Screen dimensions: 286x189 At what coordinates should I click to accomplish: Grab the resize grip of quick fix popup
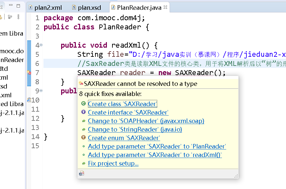236,176
